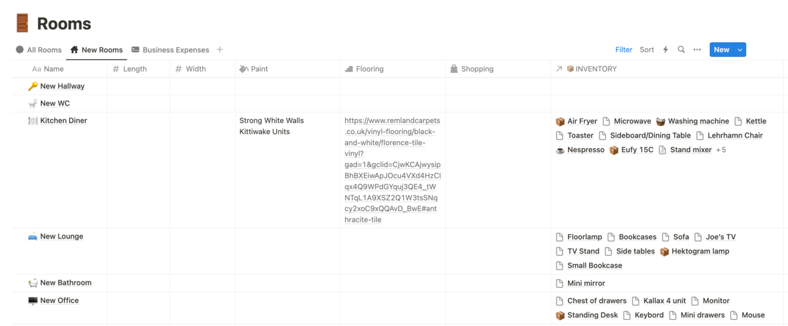Open the automations lightning bolt icon
Viewport: 788px width, 326px height.
point(665,50)
